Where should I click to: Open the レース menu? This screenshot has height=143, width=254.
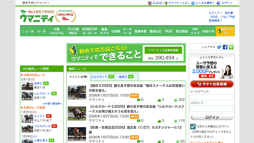41,31
